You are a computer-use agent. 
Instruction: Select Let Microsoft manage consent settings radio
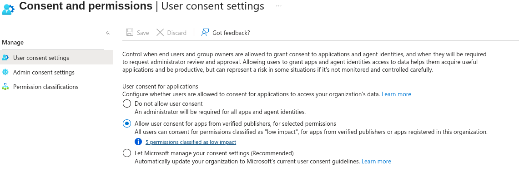(127, 153)
